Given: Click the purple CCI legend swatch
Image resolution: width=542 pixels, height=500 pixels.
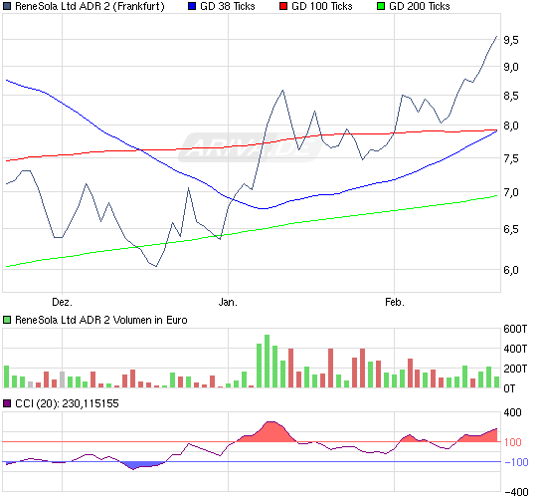Looking at the screenshot, I should [7, 403].
